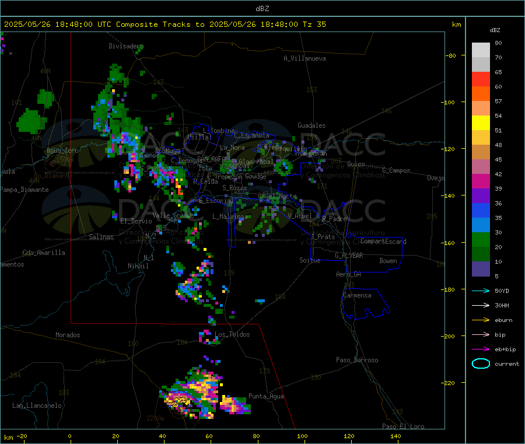The width and height of the screenshot is (525, 444).
Task: Click the El_Desvio place label
Action: 136,221
